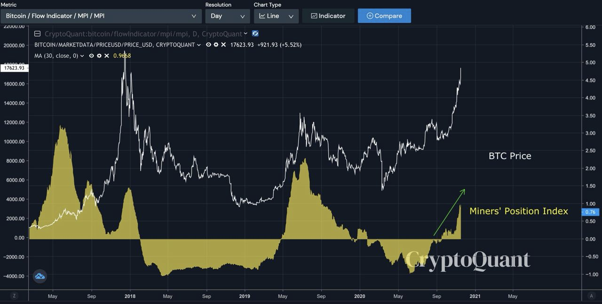Screen dimensions: 602x304
Task: Click the Miners' Position Index annotation text
Action: tap(519, 211)
